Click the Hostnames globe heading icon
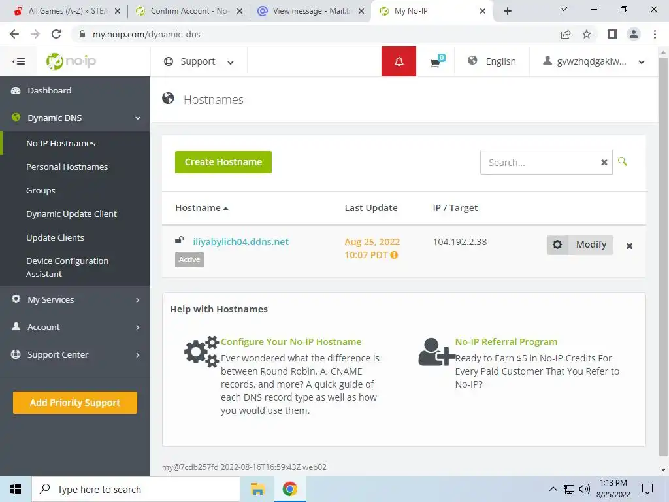Screen dimensions: 669x502 [168, 99]
